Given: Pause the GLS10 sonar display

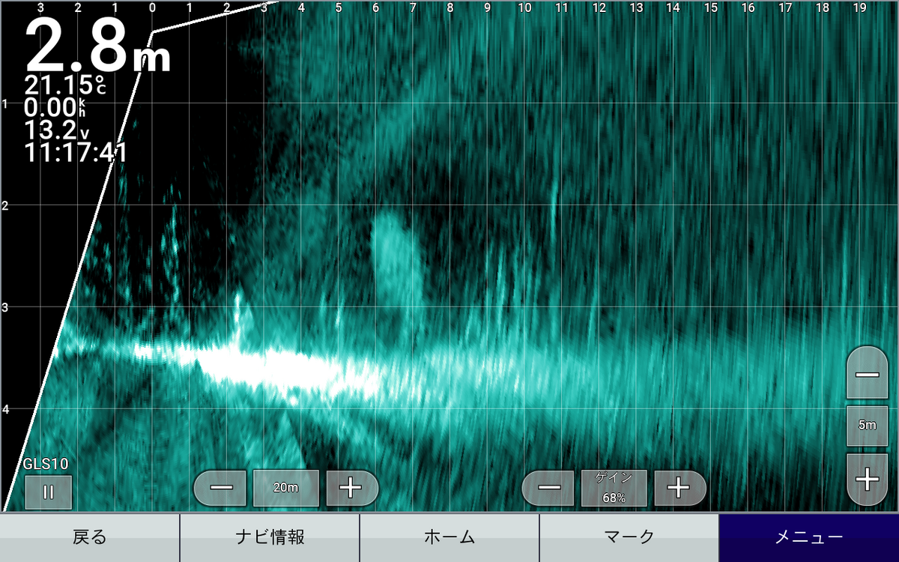Looking at the screenshot, I should 49,492.
